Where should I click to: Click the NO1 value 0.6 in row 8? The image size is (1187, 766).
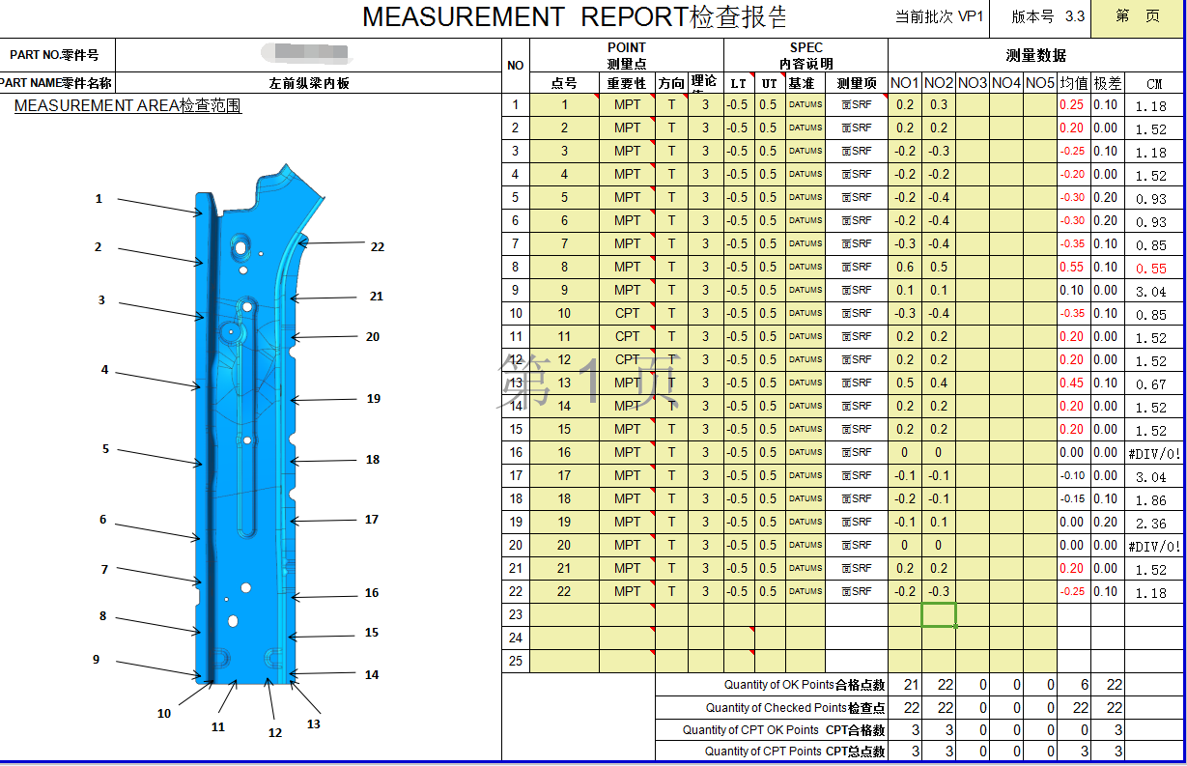(x=905, y=268)
